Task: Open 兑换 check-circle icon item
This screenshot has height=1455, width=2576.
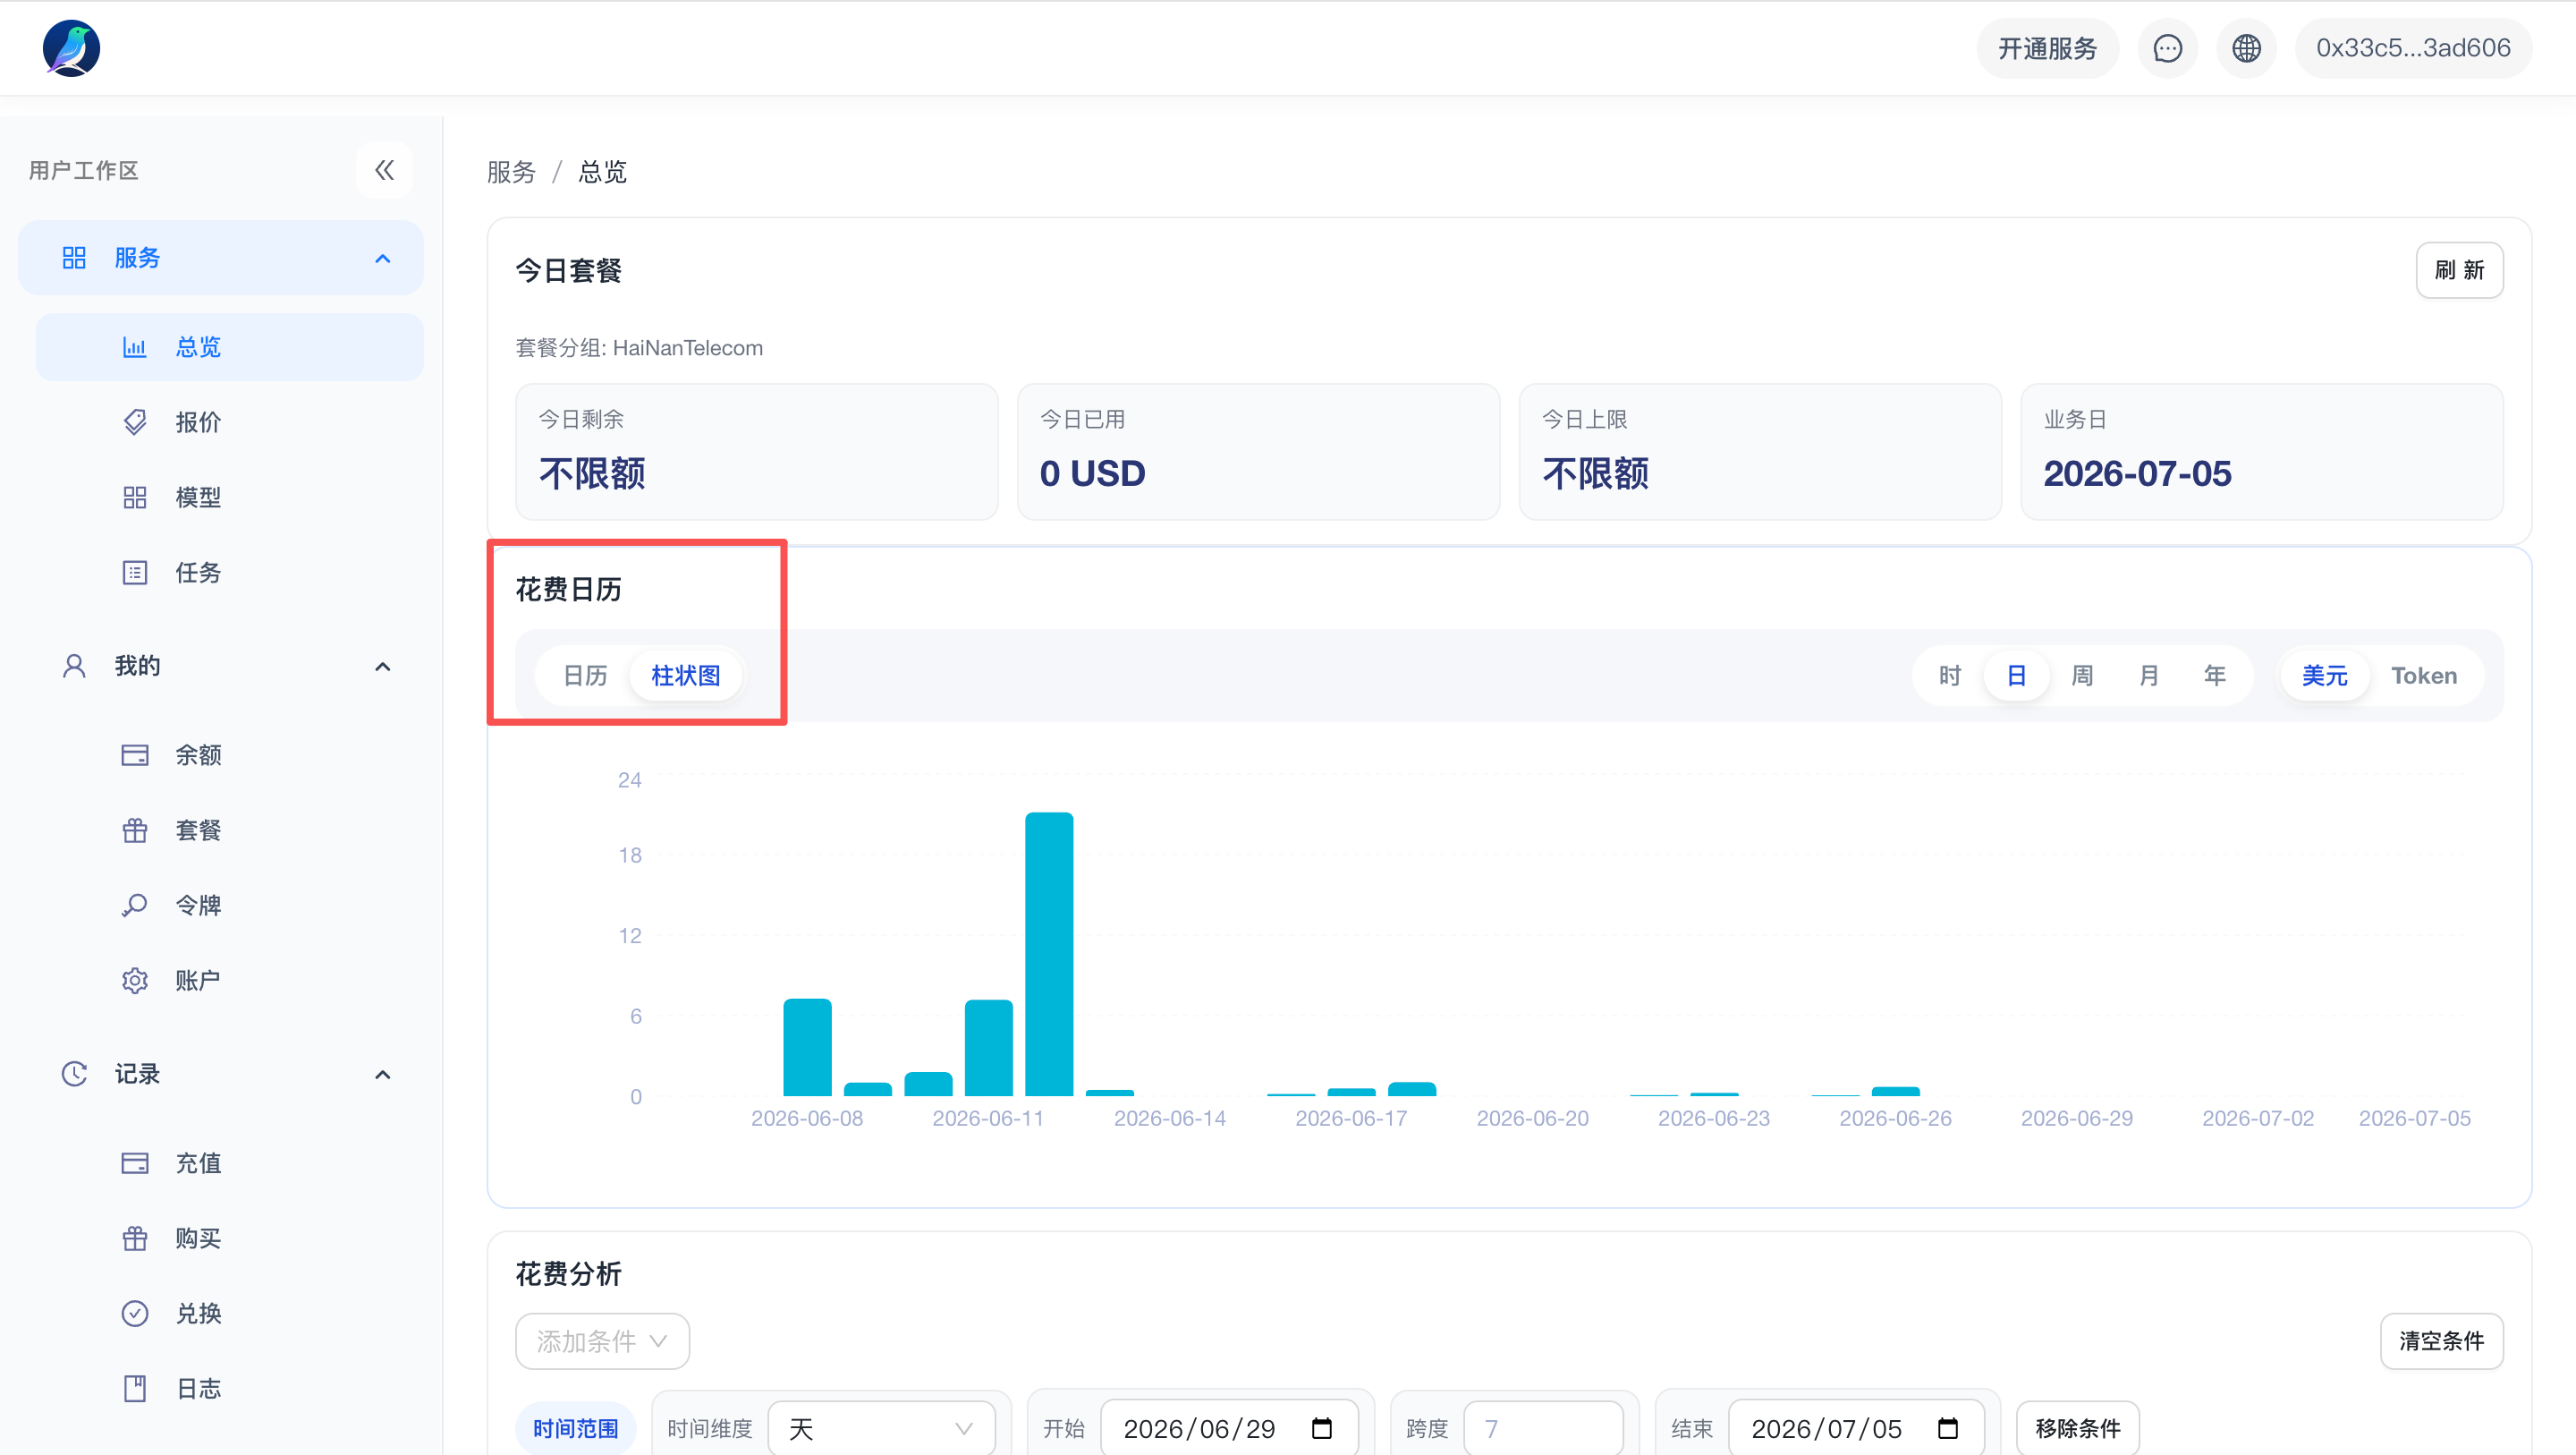Action: (229, 1313)
